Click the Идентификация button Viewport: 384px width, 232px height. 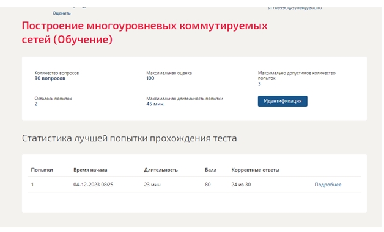[x=282, y=101]
